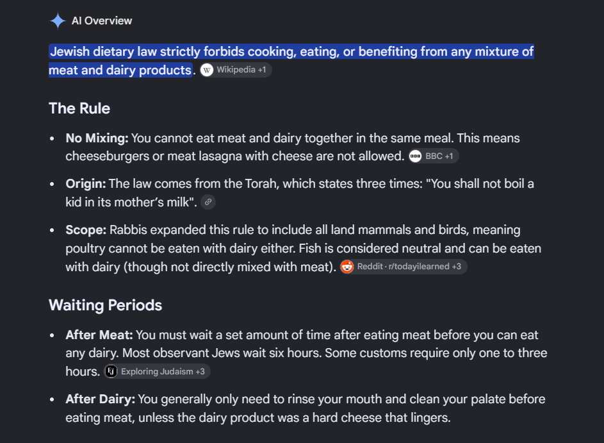Click the link icon after mother's milk

click(x=208, y=202)
